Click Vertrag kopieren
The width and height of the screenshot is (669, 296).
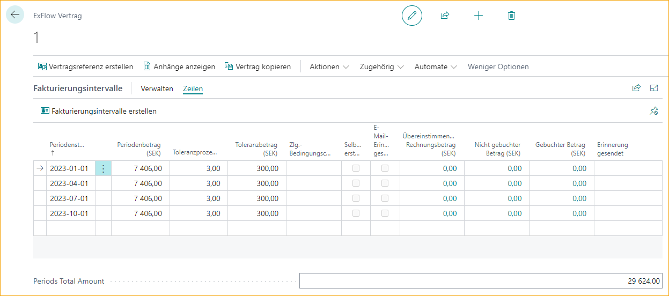[258, 67]
